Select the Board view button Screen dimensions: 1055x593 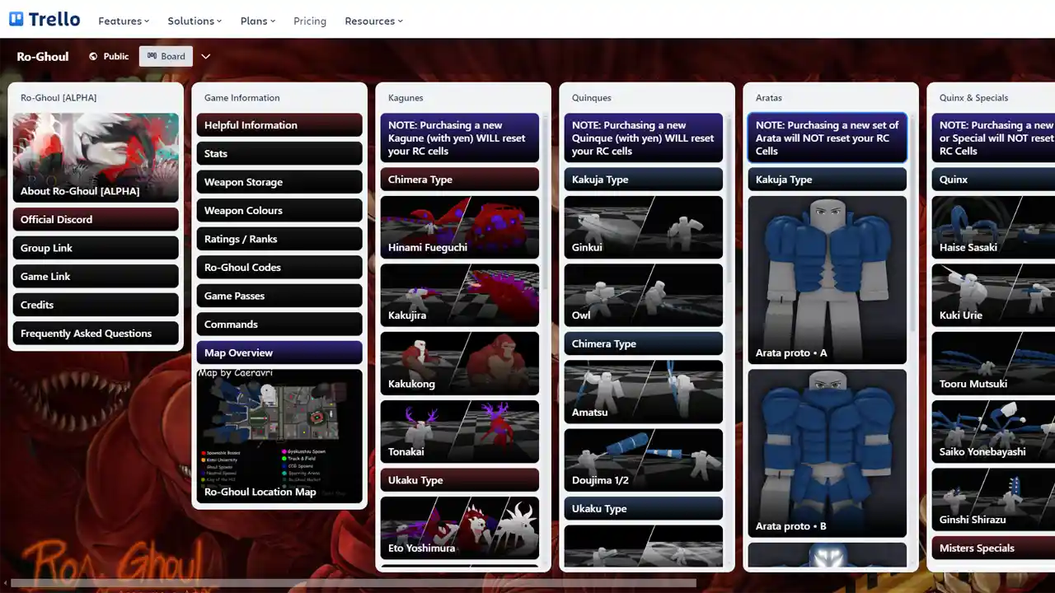coord(166,56)
